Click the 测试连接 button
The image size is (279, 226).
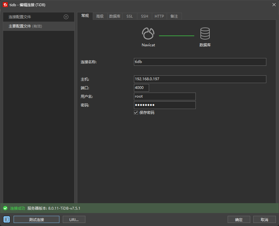pos(36,220)
